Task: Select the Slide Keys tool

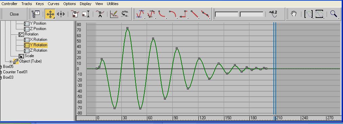Action: [x=61, y=14]
